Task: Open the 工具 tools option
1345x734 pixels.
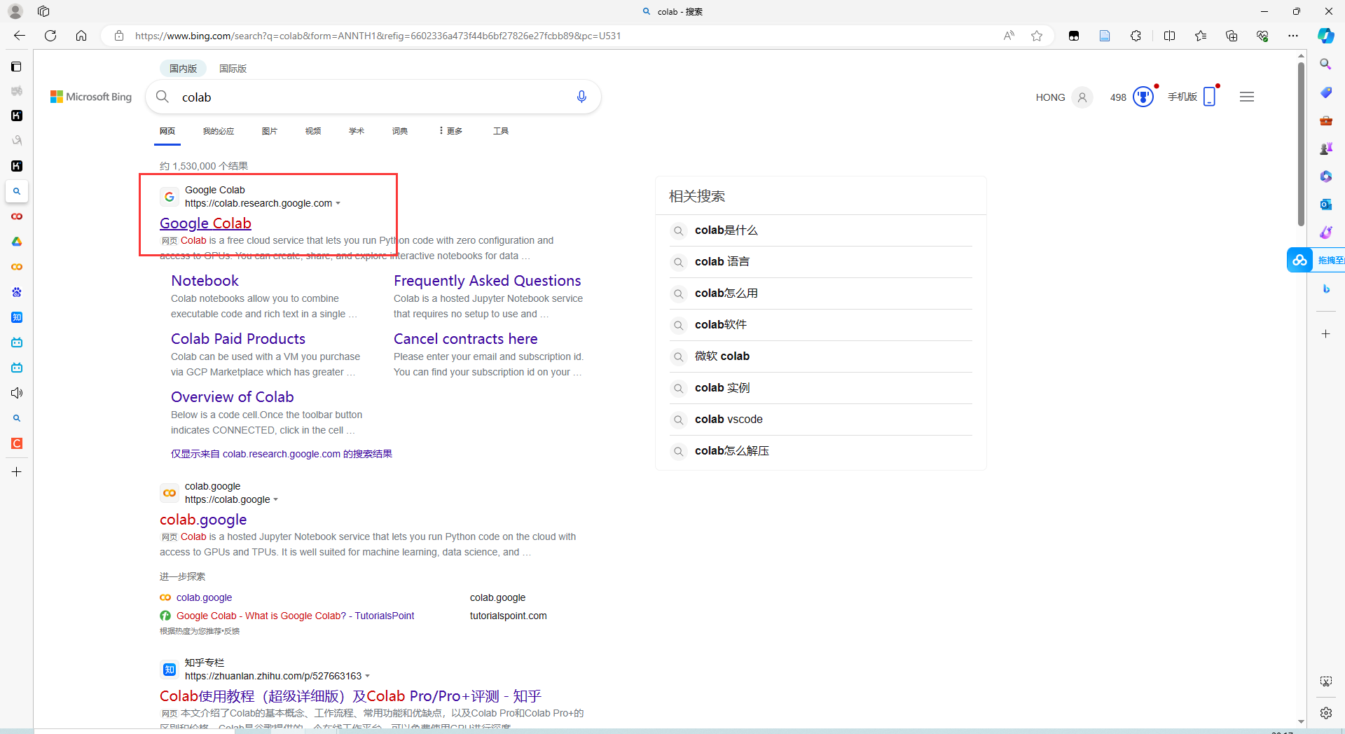Action: click(501, 131)
